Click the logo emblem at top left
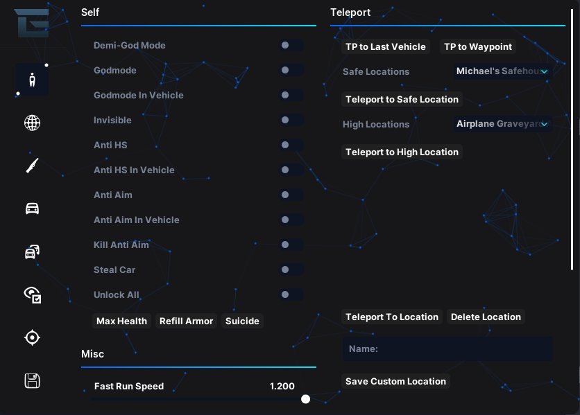 (x=32, y=23)
